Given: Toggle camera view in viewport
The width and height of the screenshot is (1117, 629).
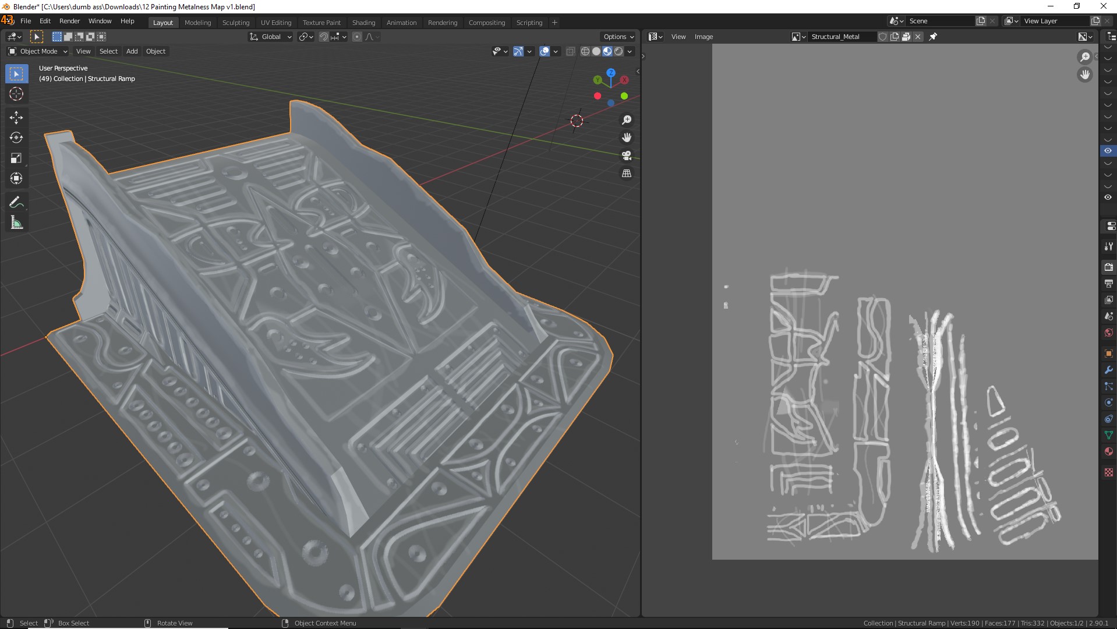Looking at the screenshot, I should pyautogui.click(x=627, y=156).
